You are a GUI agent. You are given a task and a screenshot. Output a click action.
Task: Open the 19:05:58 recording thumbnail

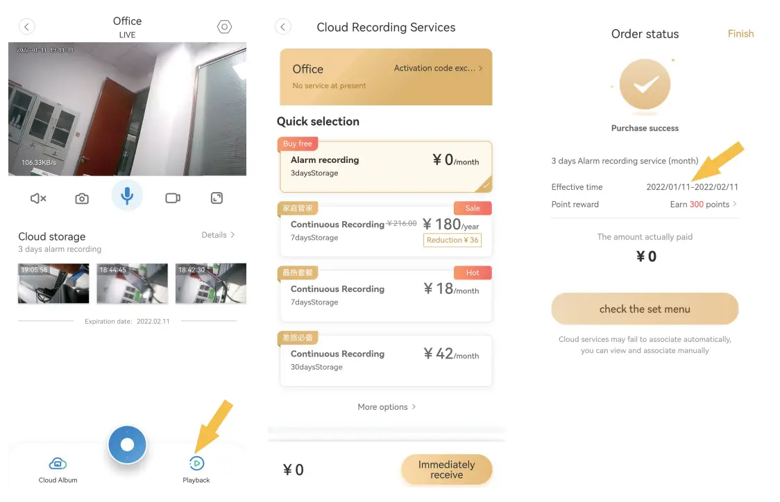53,283
